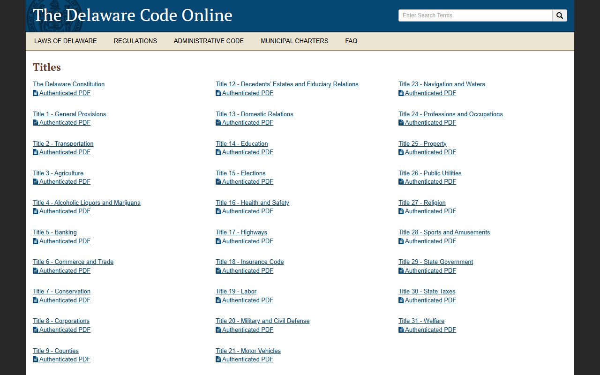Open the Municipal Charters menu item

(x=294, y=41)
